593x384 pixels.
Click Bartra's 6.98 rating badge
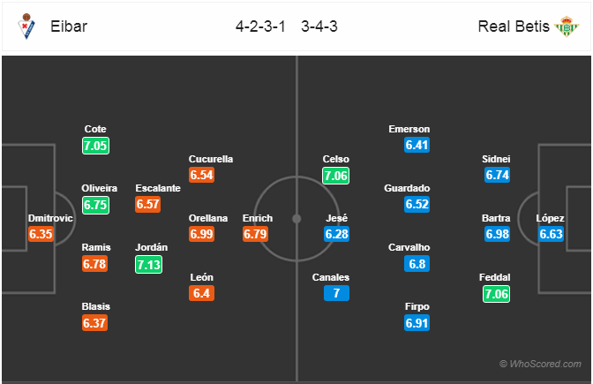pyautogui.click(x=498, y=234)
